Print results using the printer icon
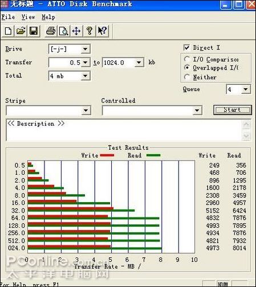 [x=51, y=31]
